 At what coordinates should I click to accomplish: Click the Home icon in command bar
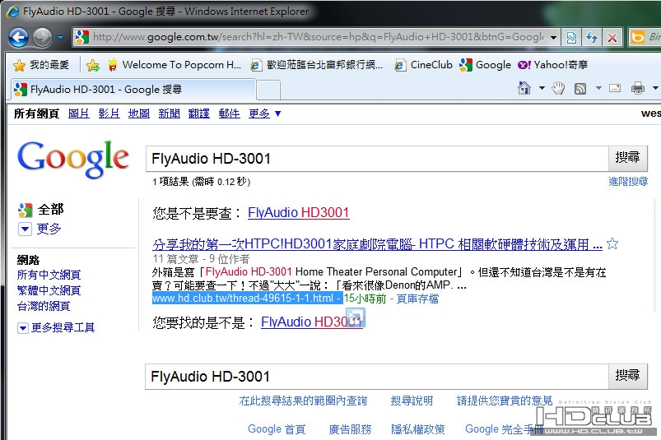[524, 88]
